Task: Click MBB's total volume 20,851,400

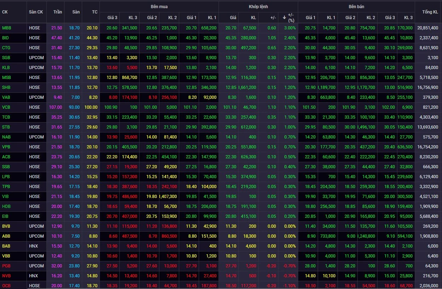Action: pos(427,28)
